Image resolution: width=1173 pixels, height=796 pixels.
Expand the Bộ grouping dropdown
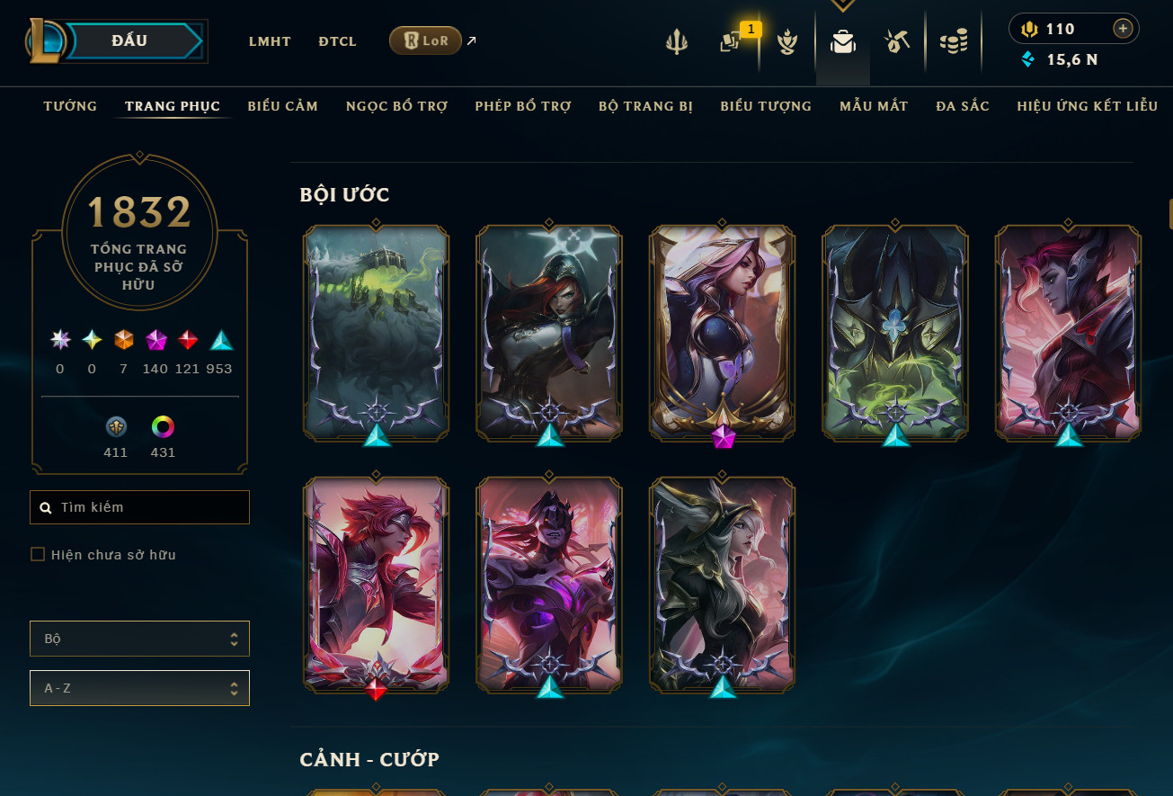pos(139,639)
